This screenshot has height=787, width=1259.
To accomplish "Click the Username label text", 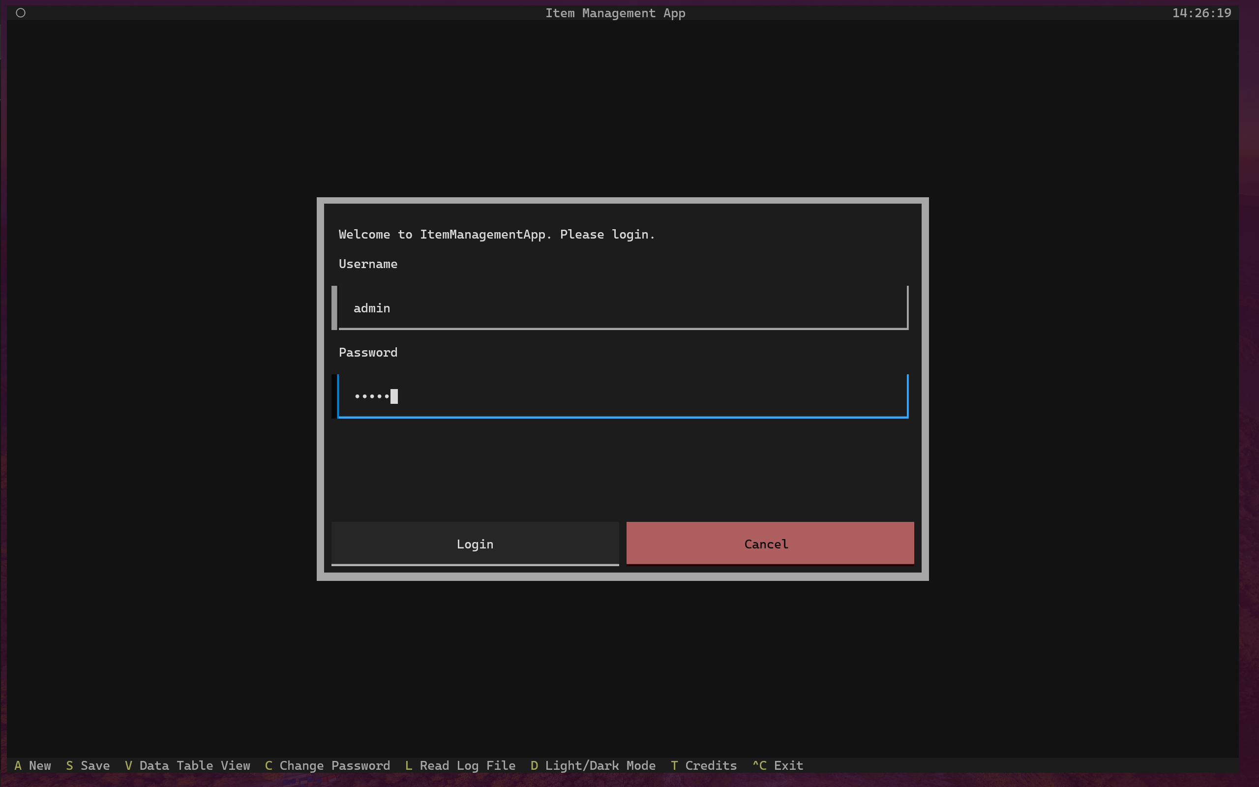I will tap(368, 265).
